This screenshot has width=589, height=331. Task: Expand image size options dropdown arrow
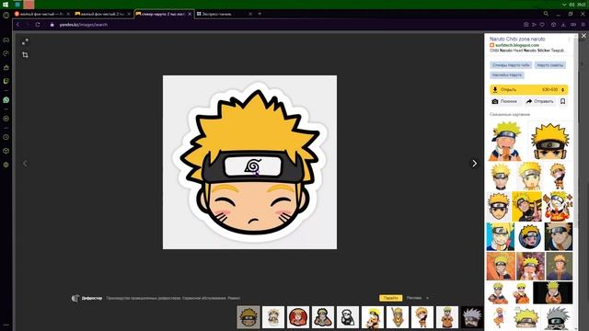coord(562,90)
